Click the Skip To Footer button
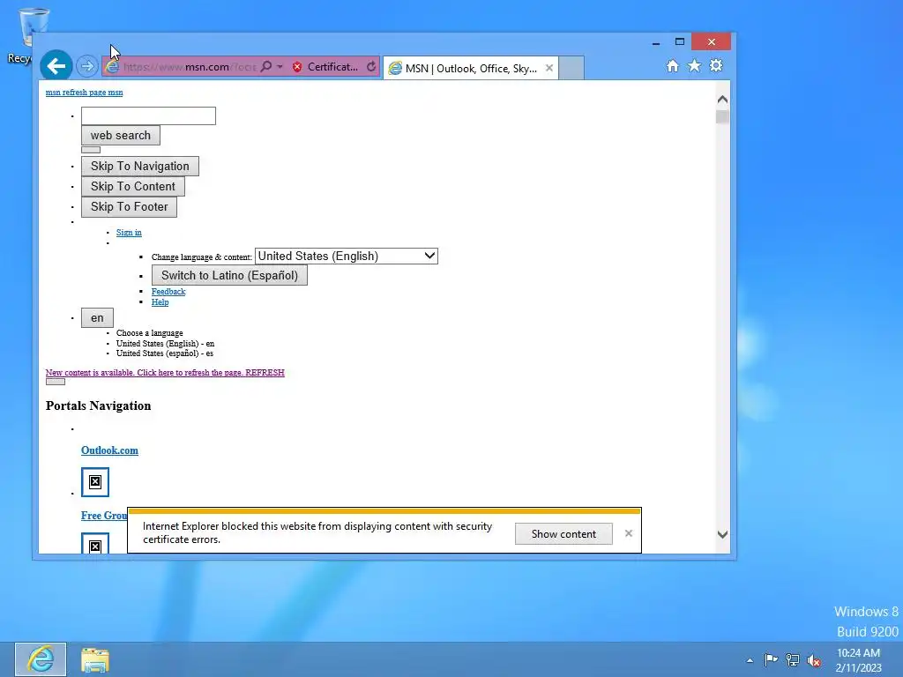This screenshot has width=903, height=677. click(129, 206)
